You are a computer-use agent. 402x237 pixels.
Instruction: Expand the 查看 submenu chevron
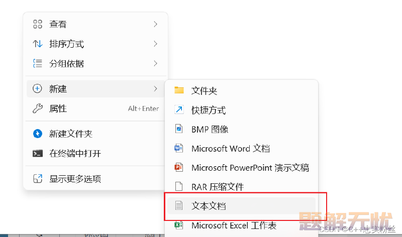[155, 24]
